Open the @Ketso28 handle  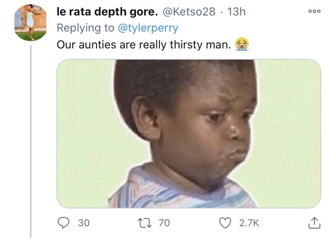tap(189, 12)
